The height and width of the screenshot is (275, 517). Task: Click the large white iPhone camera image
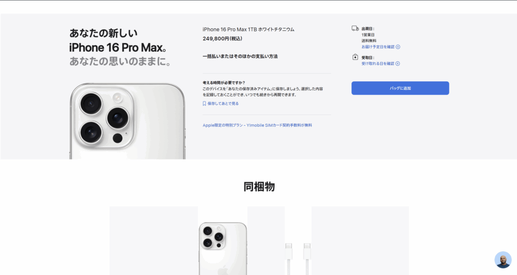(x=127, y=121)
